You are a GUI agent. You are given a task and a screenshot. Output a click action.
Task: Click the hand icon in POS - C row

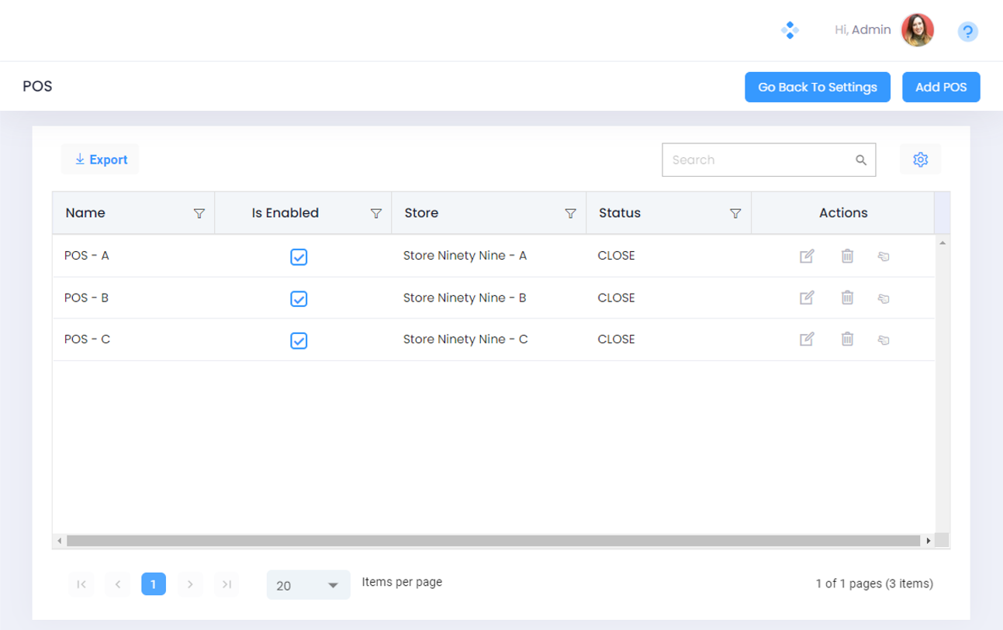(883, 339)
